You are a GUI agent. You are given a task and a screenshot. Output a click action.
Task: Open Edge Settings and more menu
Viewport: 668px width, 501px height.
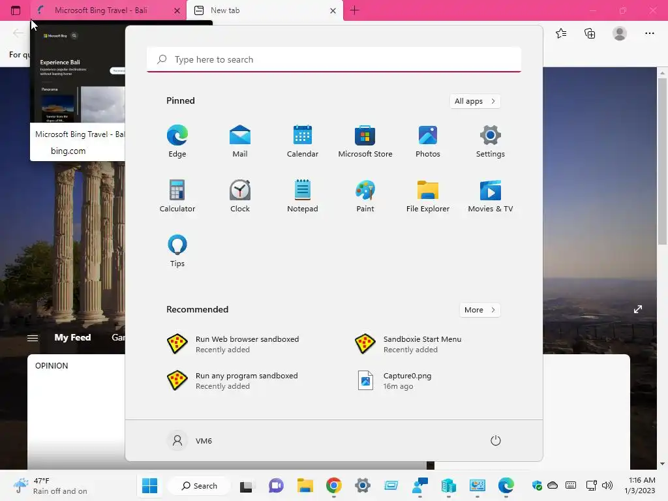coord(649,33)
